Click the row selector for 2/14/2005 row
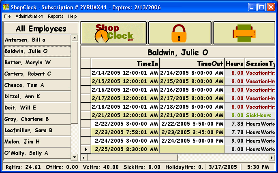278x173 pixels. click(x=86, y=73)
